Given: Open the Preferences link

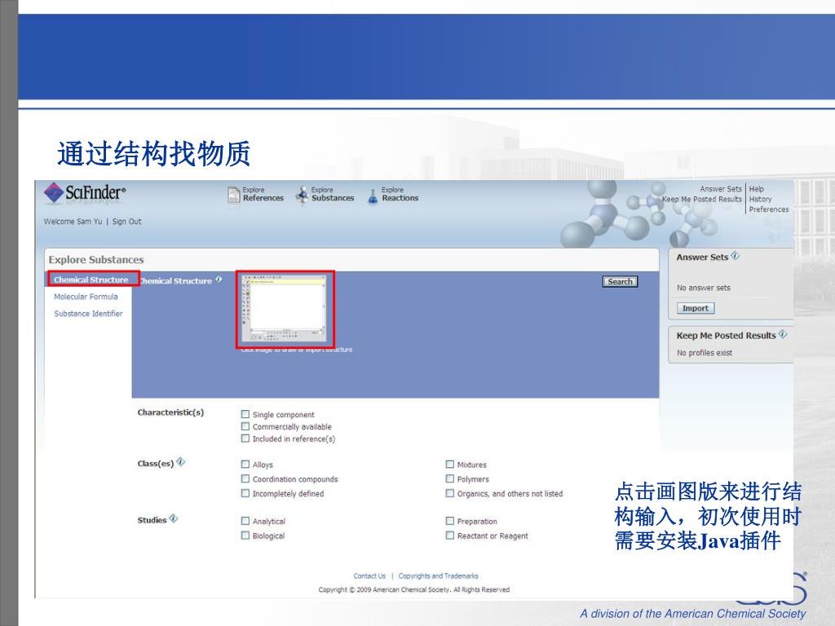Looking at the screenshot, I should [769, 209].
